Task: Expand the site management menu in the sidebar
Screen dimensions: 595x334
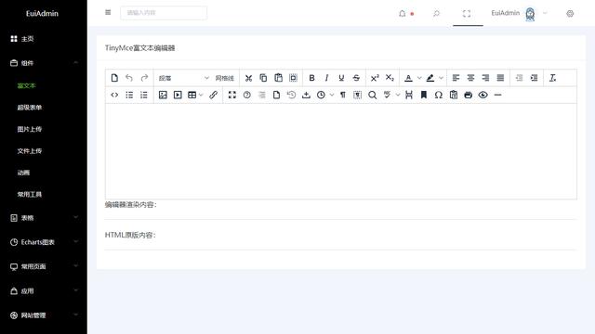Action: 44,315
